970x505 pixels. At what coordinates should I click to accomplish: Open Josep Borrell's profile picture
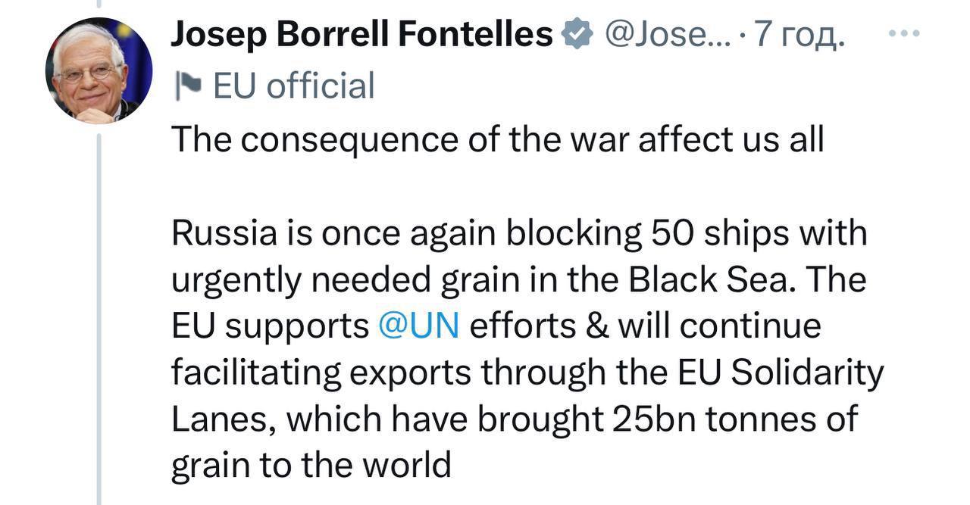(x=99, y=70)
